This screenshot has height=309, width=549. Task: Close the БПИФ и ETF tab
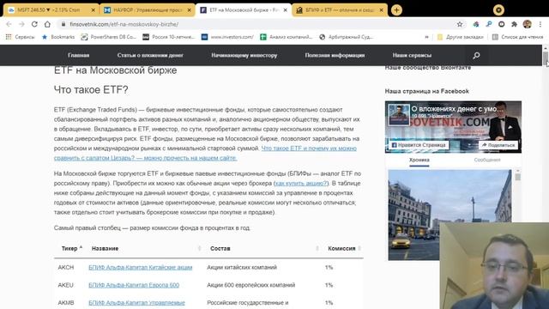(x=381, y=10)
